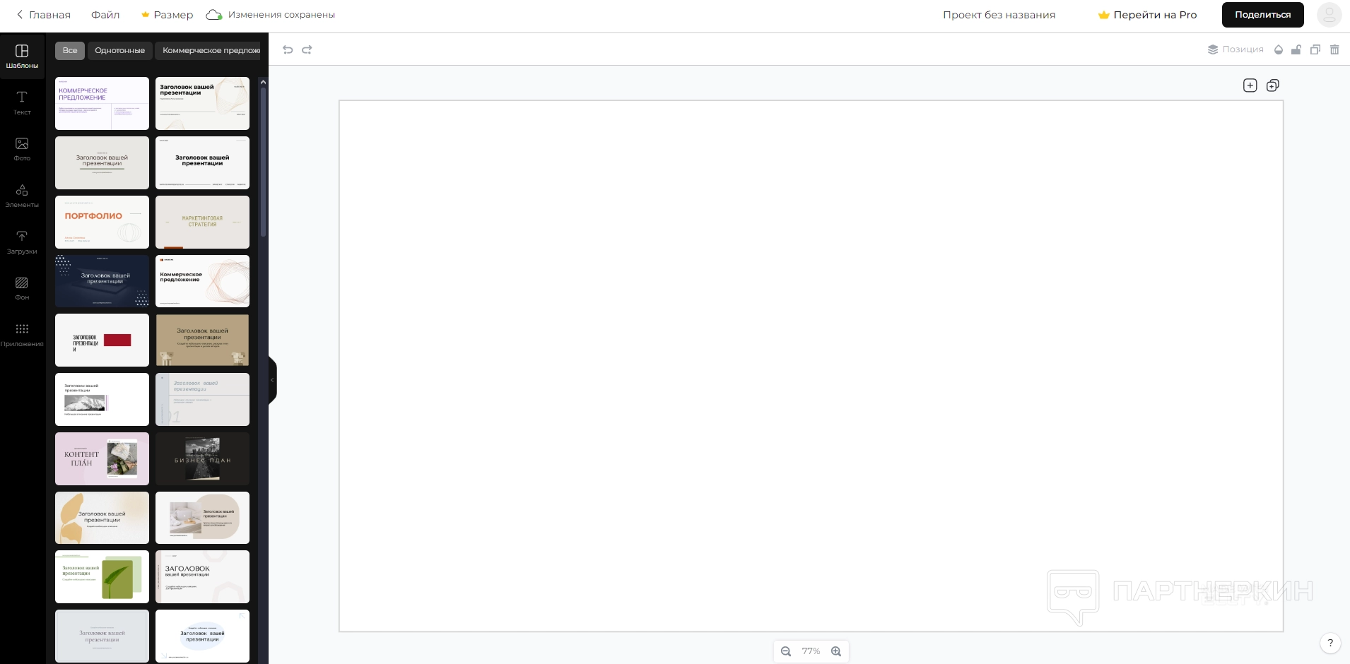Screen dimensions: 1350x664
Task: Choose the template with mountain photo
Action: coord(102,399)
